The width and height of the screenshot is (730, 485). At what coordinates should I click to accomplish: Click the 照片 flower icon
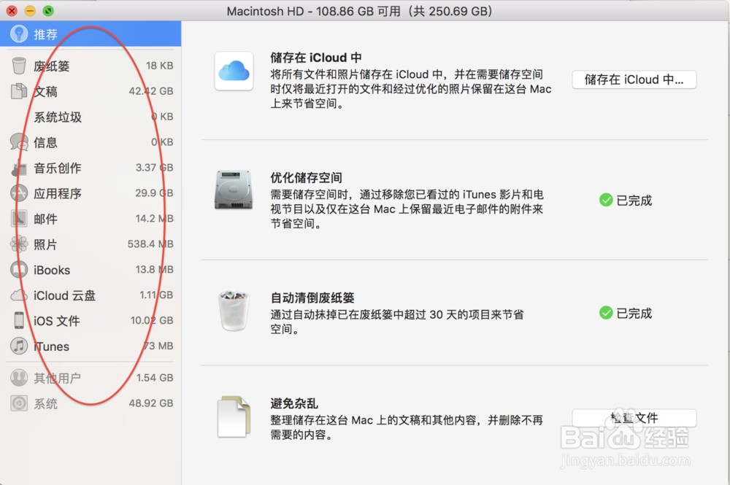[19, 244]
